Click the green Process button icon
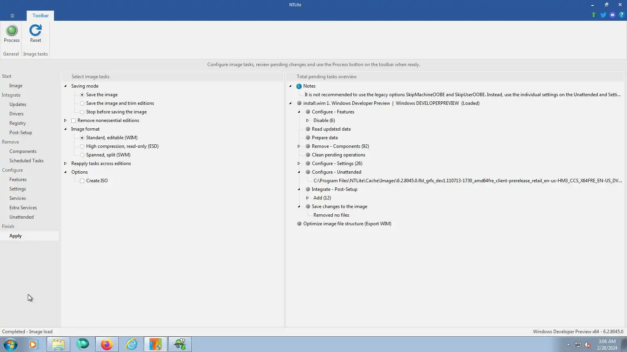The height and width of the screenshot is (352, 627). click(x=12, y=31)
